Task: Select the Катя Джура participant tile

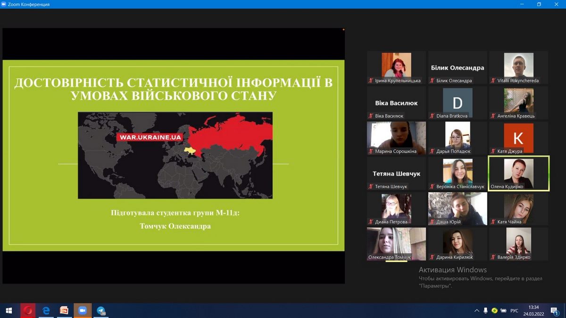Action: coord(518,138)
